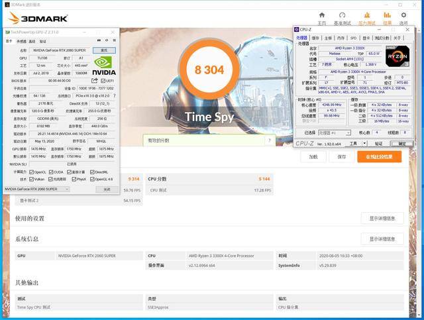Open the results (结果) bar chart icon
424x320 pixels.
(388, 16)
